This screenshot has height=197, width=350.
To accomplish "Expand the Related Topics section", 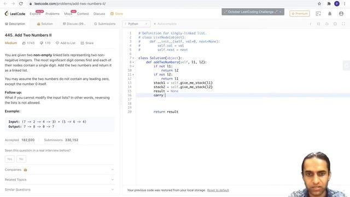I will pyautogui.click(x=60, y=179).
